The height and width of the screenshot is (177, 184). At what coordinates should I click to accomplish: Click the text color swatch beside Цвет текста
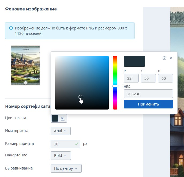click(55, 118)
